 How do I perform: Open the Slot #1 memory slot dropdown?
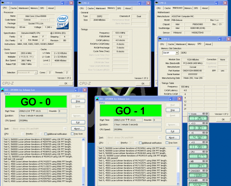[177, 53]
